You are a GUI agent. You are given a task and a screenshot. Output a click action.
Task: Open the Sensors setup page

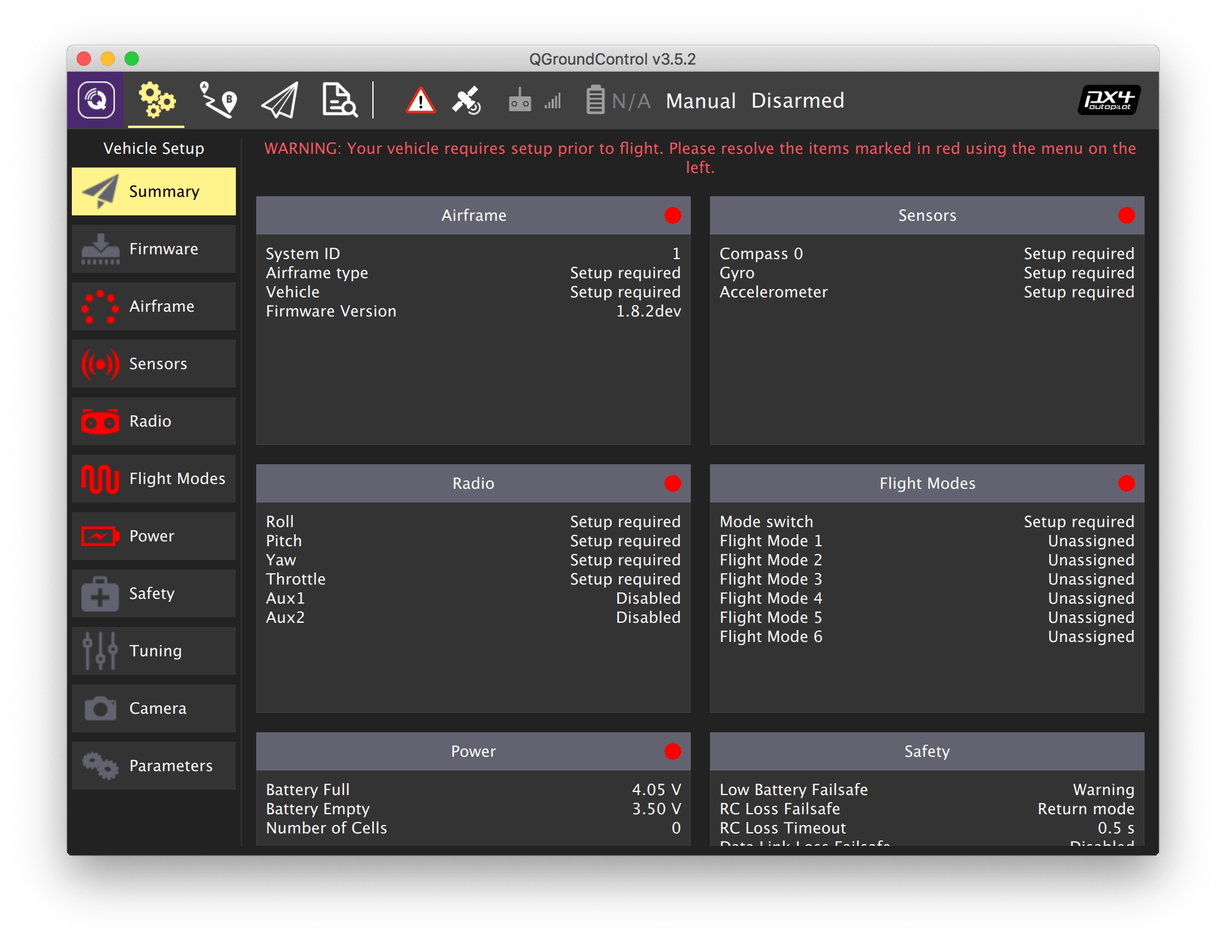154,364
